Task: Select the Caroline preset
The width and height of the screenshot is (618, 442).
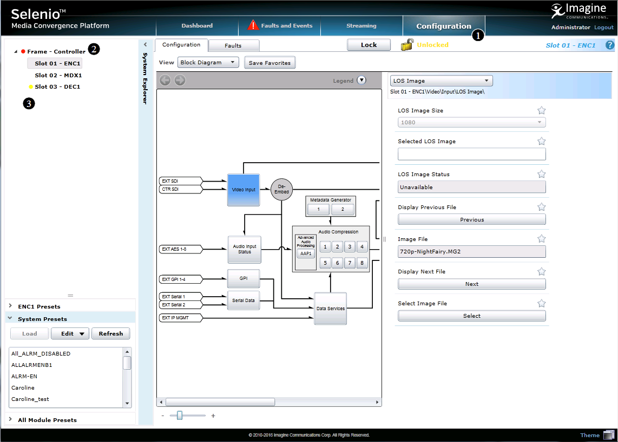Action: pyautogui.click(x=23, y=387)
